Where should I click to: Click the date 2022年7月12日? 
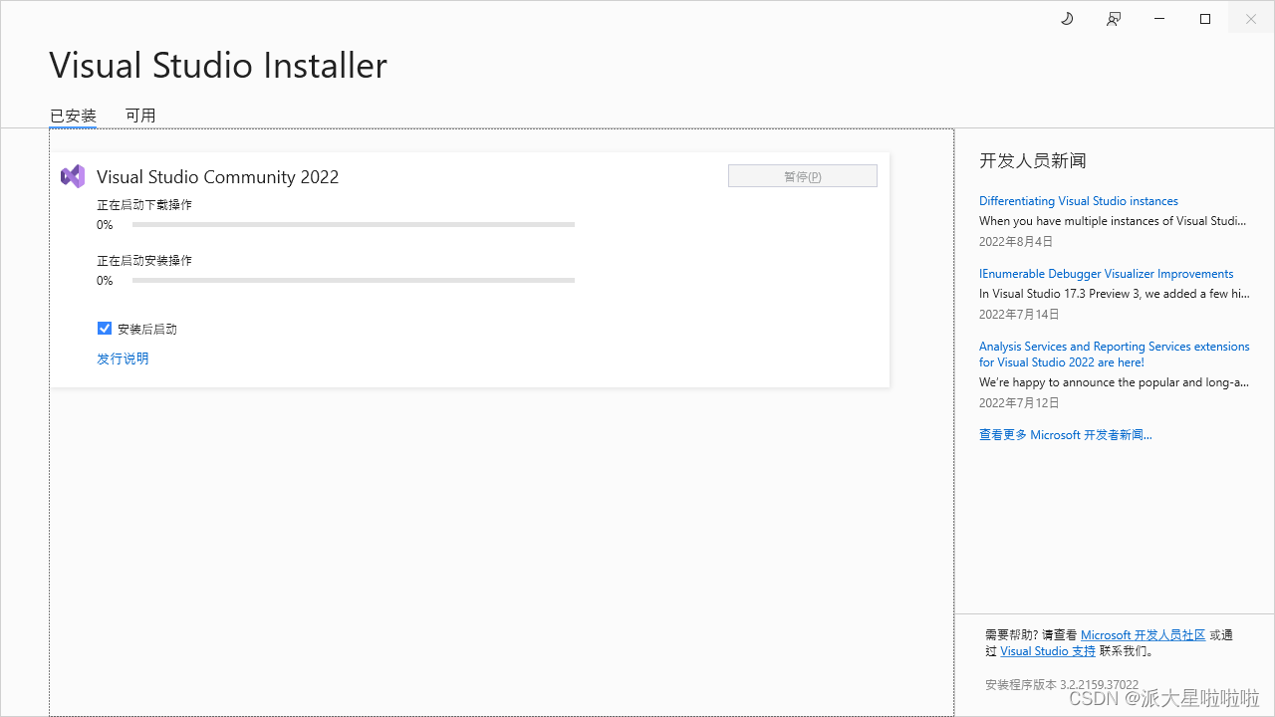click(1019, 403)
